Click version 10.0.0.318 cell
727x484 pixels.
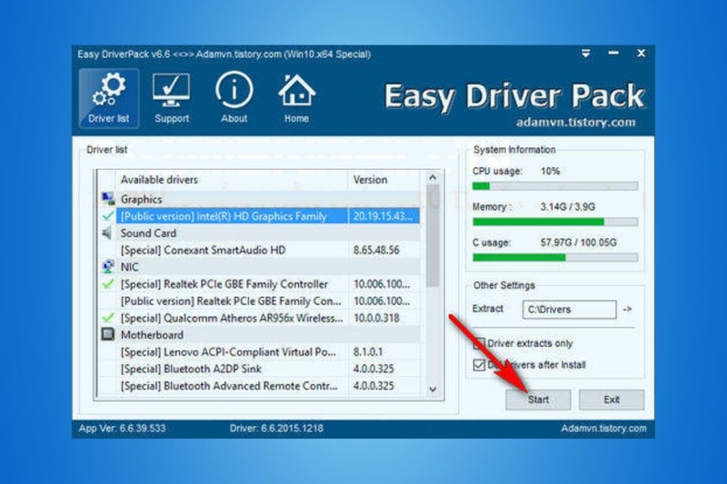(x=376, y=318)
